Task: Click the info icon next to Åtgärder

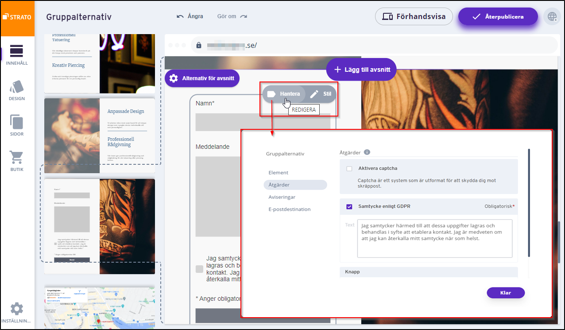Action: [367, 152]
